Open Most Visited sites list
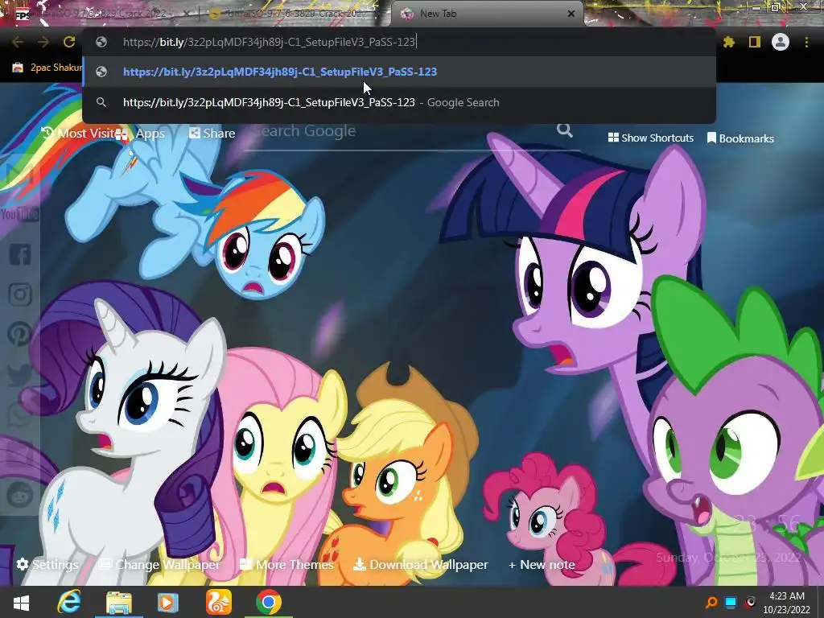The image size is (824, 618). tap(78, 134)
